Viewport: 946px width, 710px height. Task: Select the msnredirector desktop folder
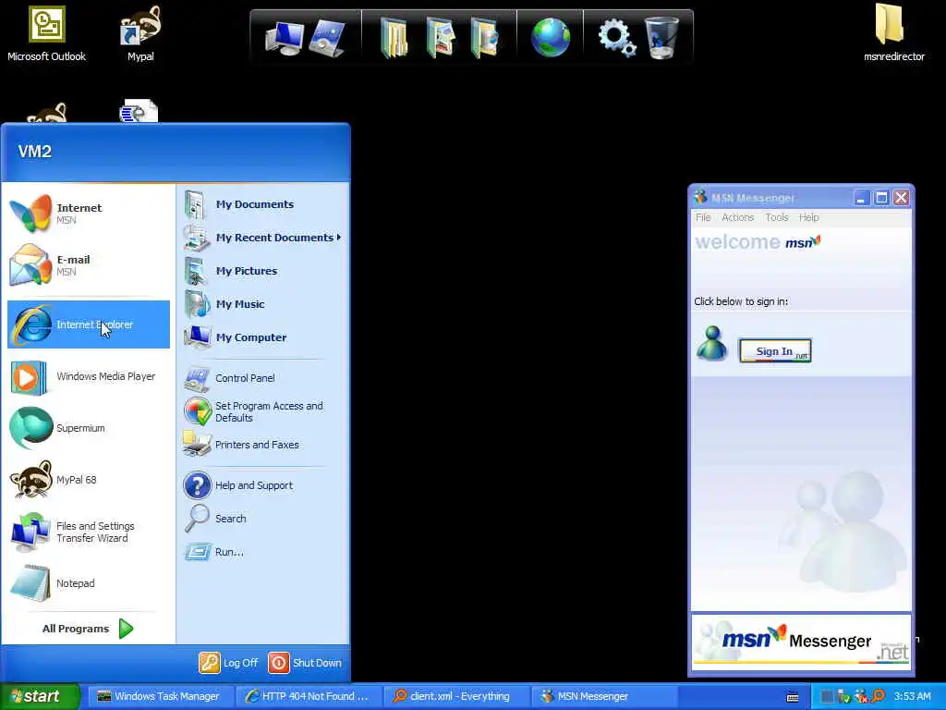click(893, 33)
